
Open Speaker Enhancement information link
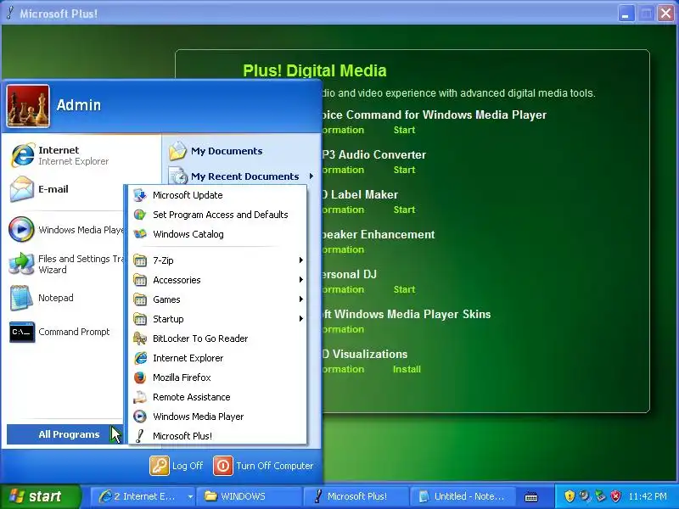click(344, 249)
